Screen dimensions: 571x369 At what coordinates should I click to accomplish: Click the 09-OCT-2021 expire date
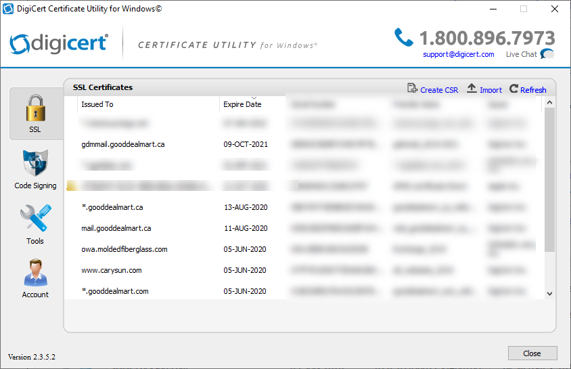click(246, 144)
